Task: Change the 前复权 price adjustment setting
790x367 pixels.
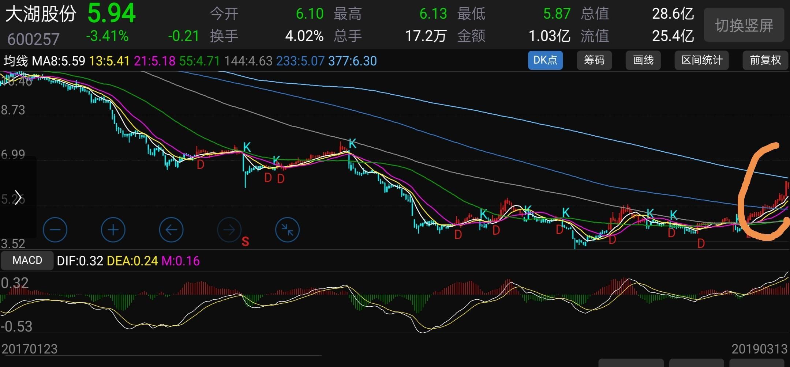Action: (765, 60)
